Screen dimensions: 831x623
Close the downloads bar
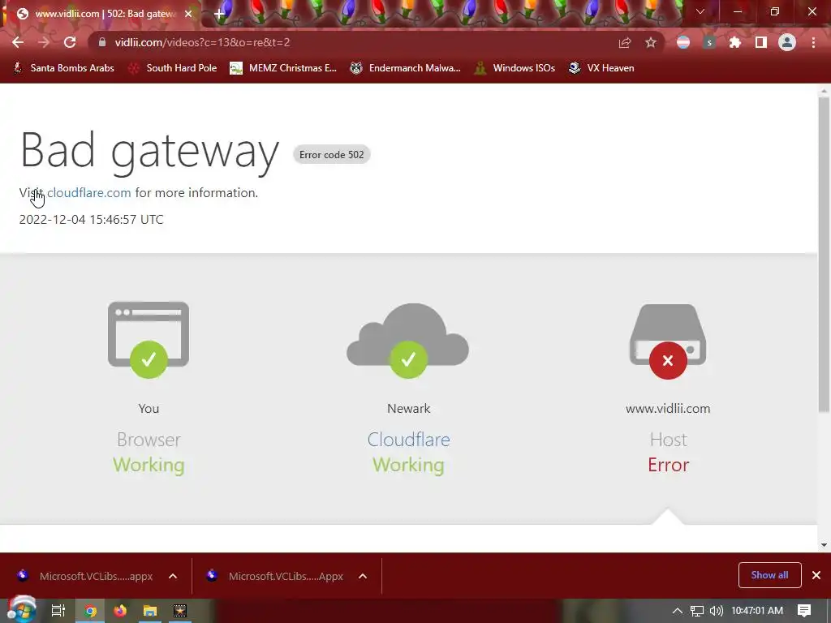click(816, 575)
